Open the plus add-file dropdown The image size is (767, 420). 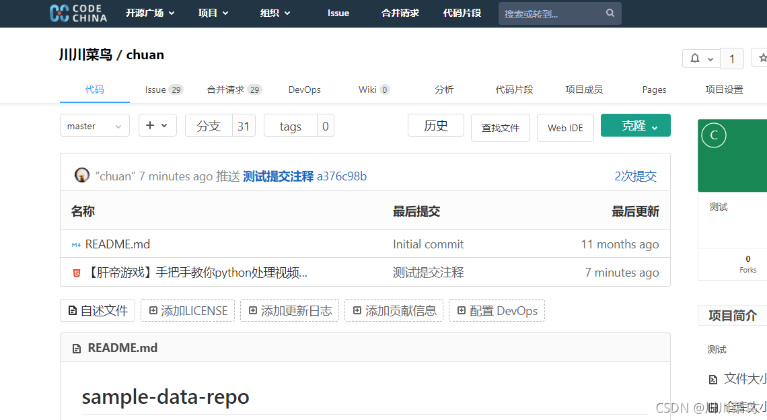[x=157, y=126]
